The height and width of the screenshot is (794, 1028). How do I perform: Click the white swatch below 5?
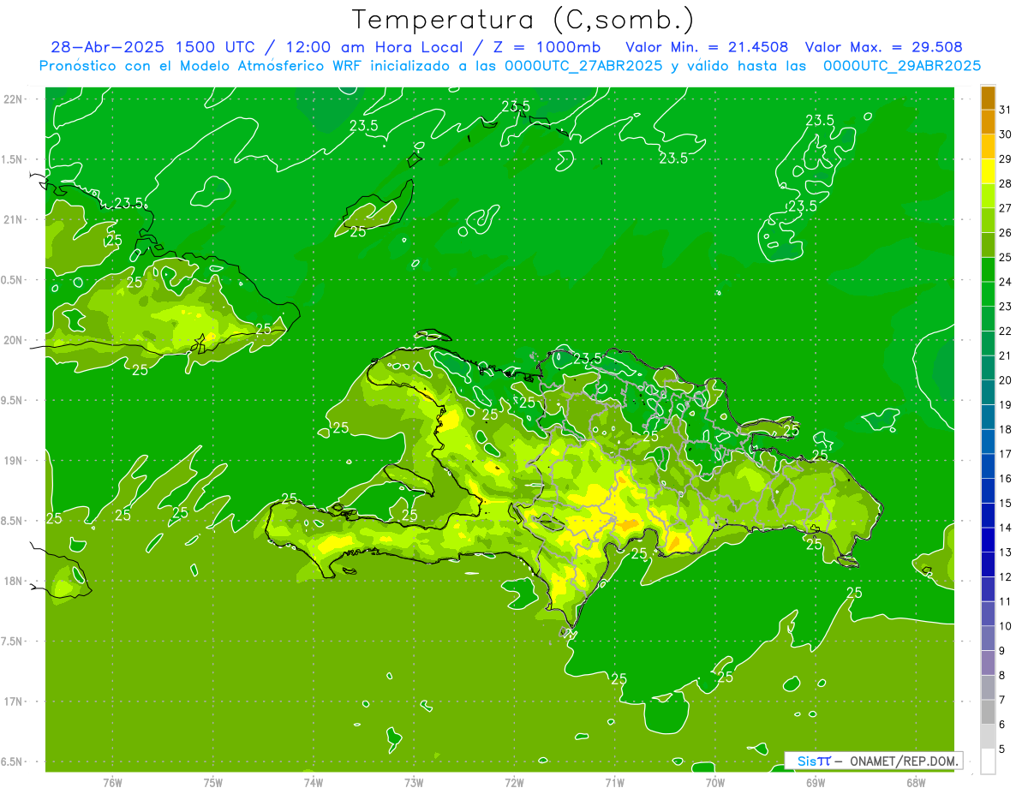click(988, 762)
